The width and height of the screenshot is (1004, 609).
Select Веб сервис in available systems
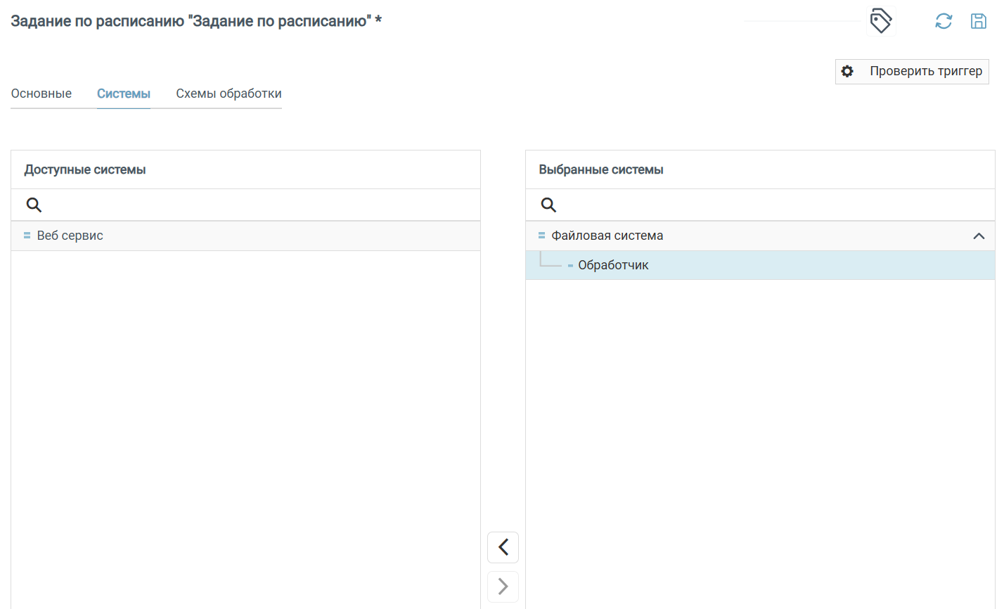[x=70, y=236]
